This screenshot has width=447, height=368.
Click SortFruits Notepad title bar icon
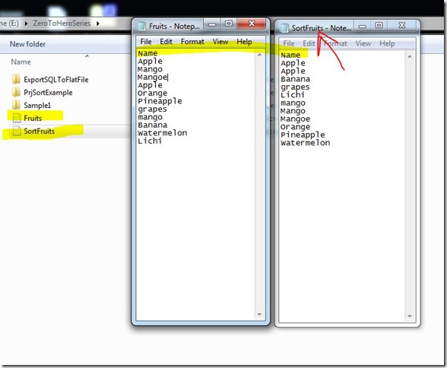point(284,28)
